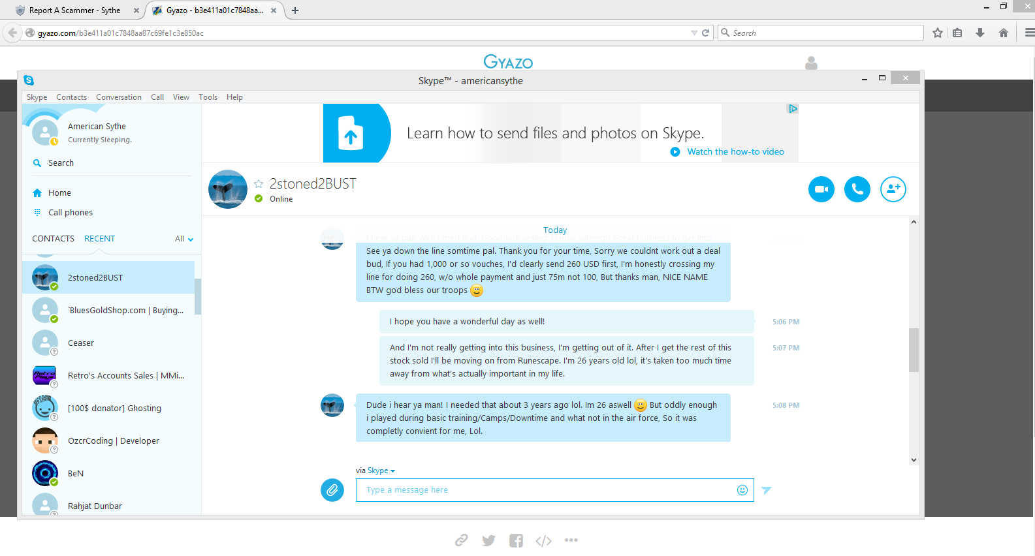This screenshot has width=1035, height=556.
Task: Open the Tools menu
Action: 208,97
